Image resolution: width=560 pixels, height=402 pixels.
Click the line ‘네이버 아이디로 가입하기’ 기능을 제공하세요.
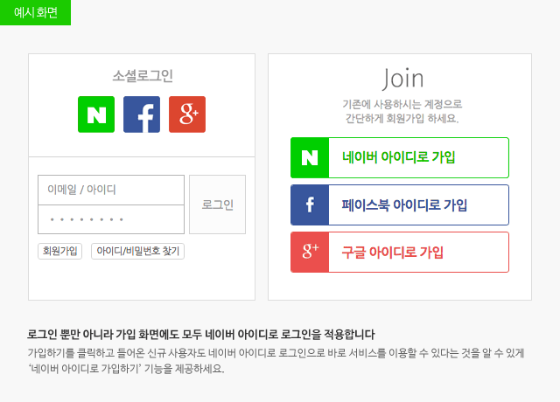126,369
